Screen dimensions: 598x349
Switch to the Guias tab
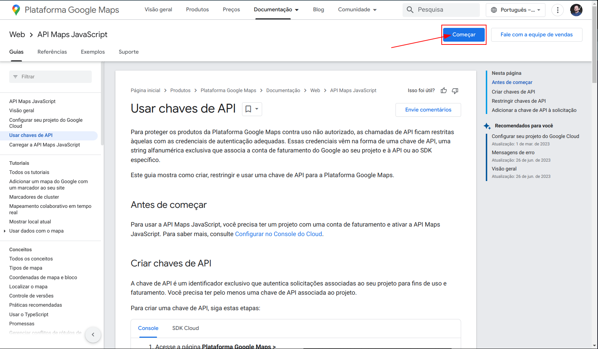tap(16, 52)
